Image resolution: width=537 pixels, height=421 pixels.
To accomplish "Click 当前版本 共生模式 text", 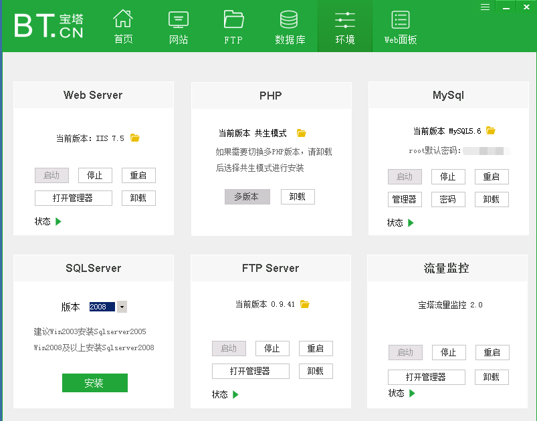I will pos(253,133).
